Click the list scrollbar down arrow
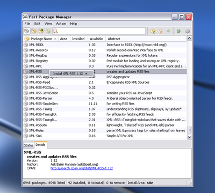This screenshot has height=193, width=215. pos(189,137)
